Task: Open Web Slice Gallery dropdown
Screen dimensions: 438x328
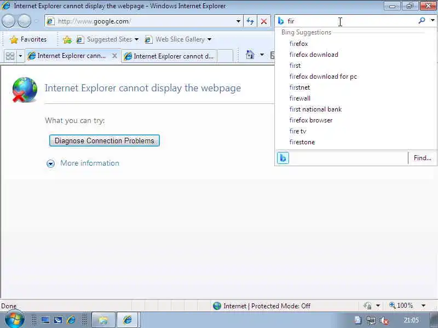Action: point(178,39)
